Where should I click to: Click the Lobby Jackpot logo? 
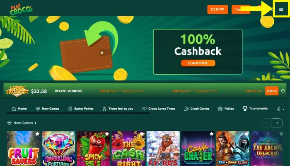pos(17,91)
